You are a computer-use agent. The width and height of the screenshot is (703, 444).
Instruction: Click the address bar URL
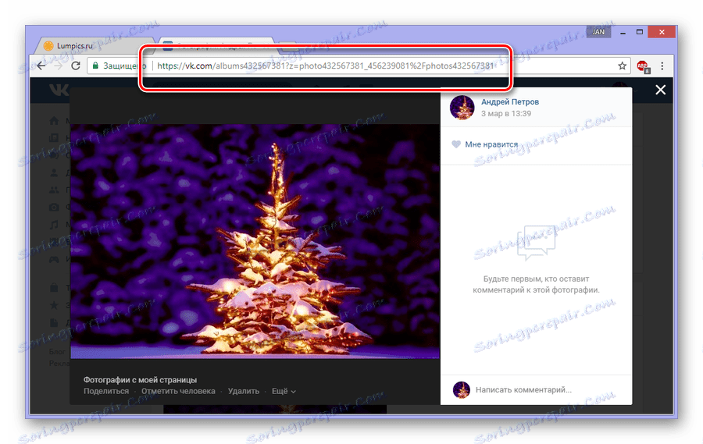tap(325, 66)
